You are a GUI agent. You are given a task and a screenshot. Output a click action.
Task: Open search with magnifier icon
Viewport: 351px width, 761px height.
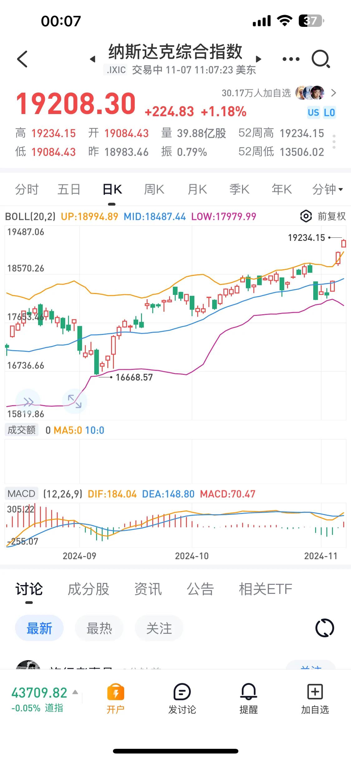coord(321,59)
